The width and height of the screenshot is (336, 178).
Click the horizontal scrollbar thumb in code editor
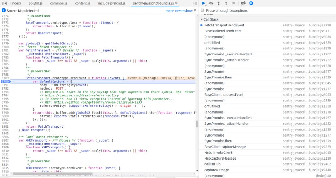click(53, 174)
